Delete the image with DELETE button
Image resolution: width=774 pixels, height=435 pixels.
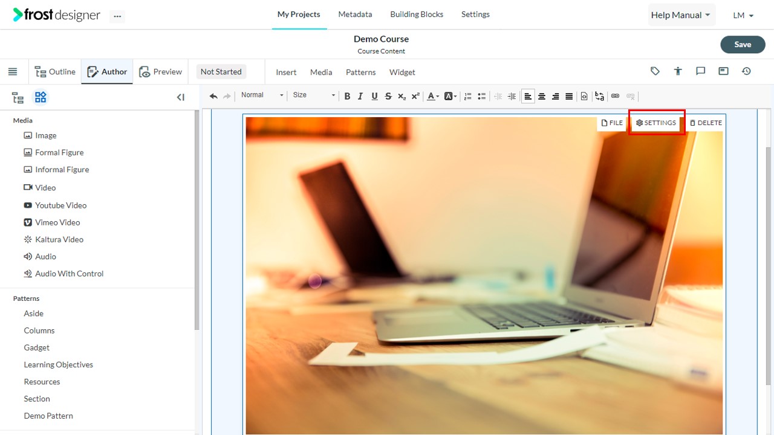pos(706,123)
